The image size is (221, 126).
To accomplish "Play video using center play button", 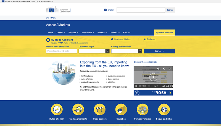I will tap(153, 77).
